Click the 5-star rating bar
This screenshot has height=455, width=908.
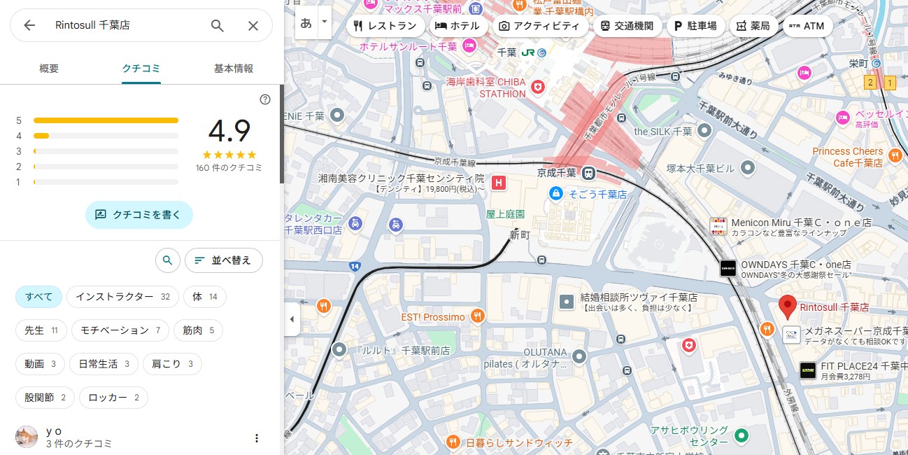pyautogui.click(x=106, y=120)
